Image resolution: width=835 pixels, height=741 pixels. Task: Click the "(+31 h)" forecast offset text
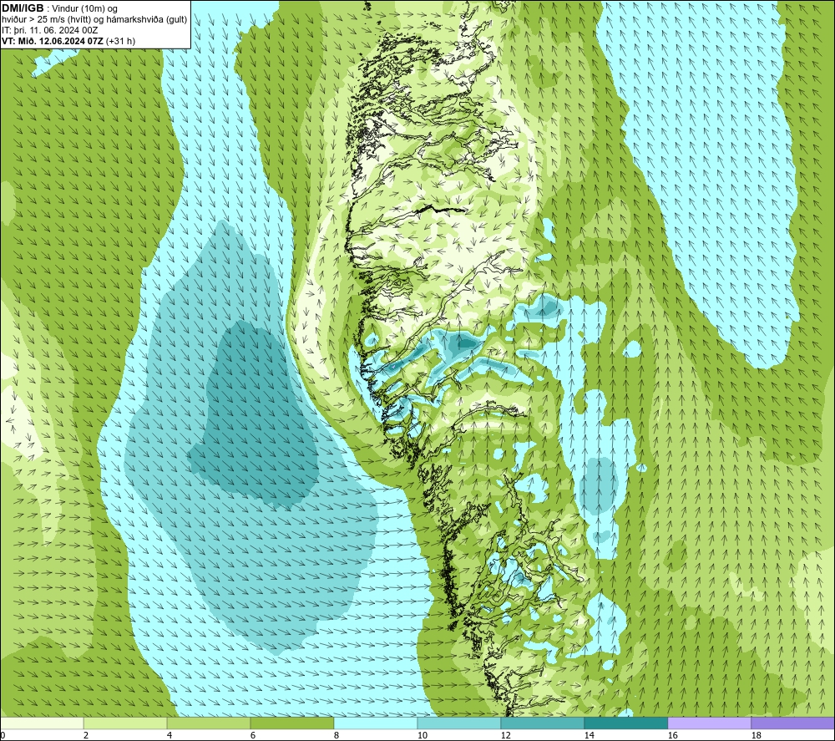click(121, 41)
